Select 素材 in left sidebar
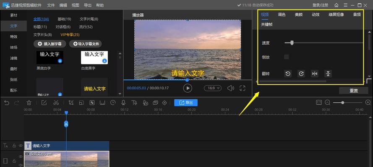The height and width of the screenshot is (167, 373). click(13, 15)
